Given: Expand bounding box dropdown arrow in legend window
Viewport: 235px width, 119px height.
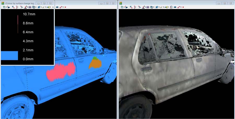Looking at the screenshot, I should point(36,7).
